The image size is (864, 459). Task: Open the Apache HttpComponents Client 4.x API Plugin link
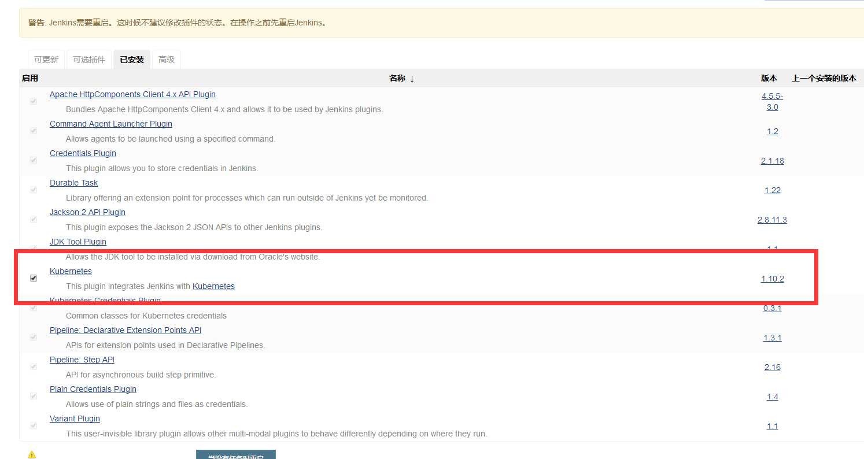[132, 94]
